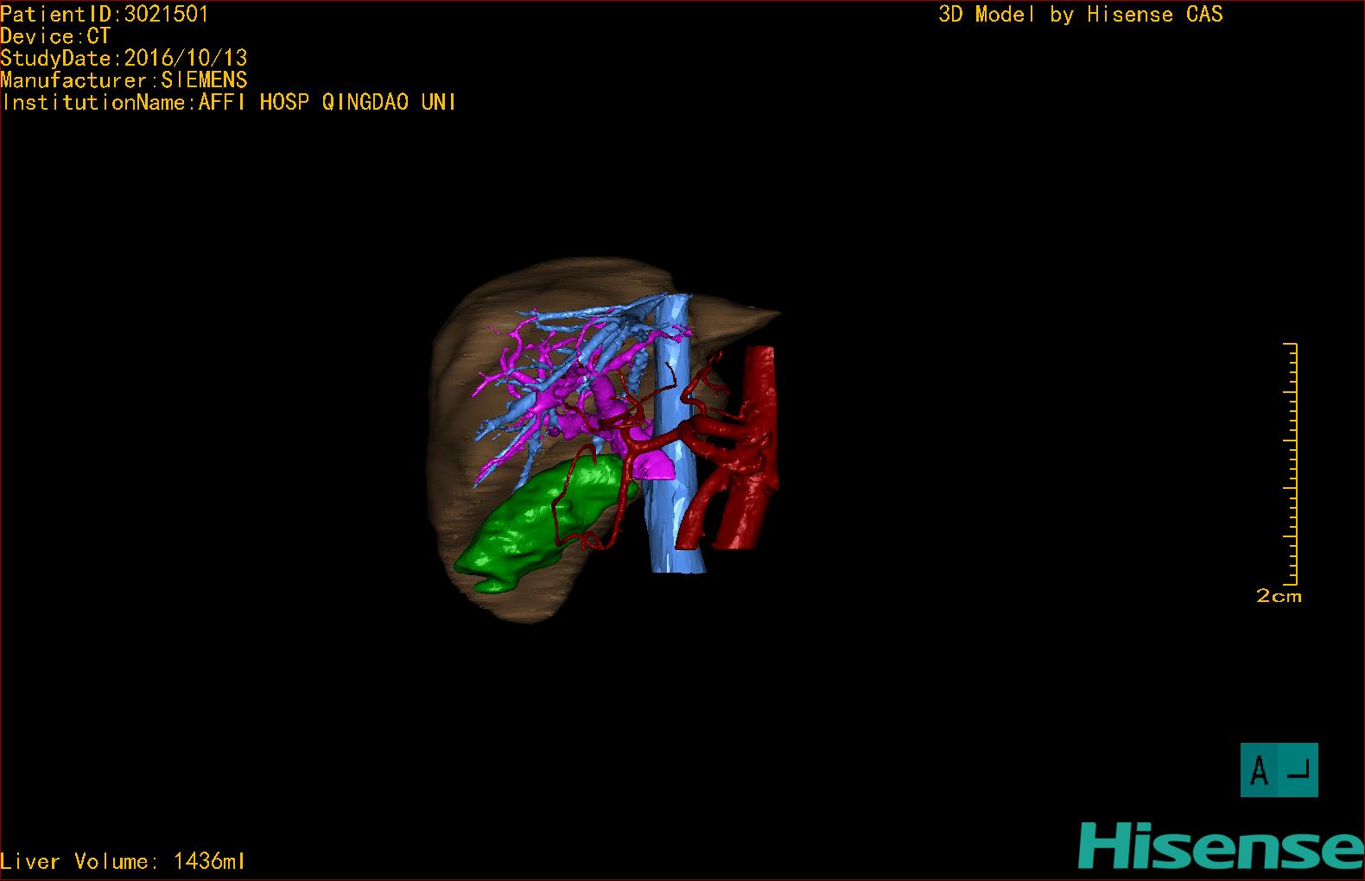Click the InstitutionName AFFI HOSP QINGDAO UNI text
The image size is (1365, 881).
pos(229,102)
